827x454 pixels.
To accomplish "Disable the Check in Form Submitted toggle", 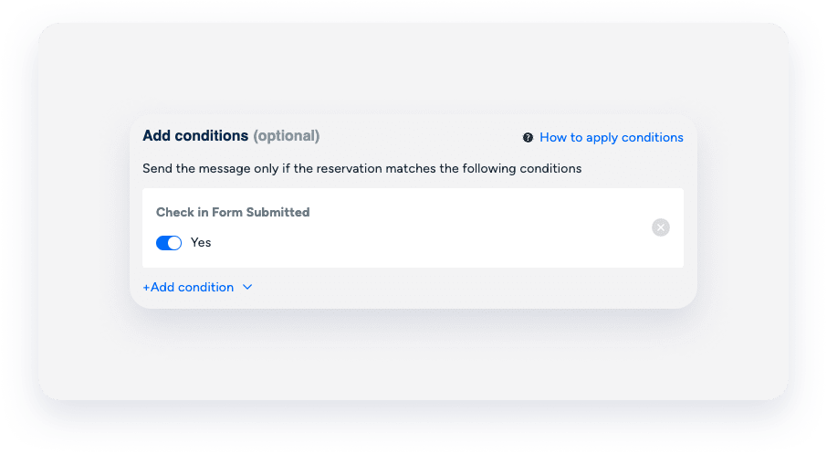I will 169,242.
